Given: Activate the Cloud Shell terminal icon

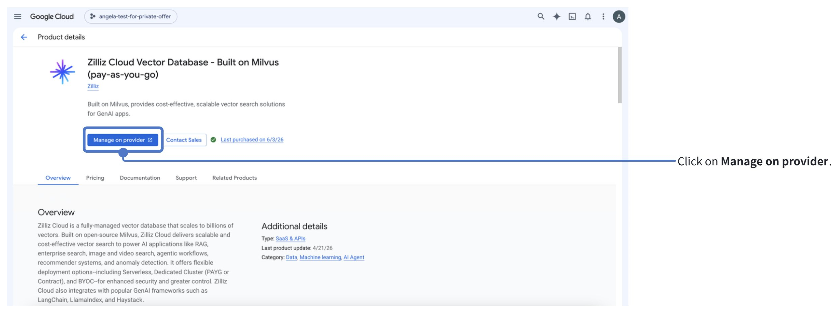Looking at the screenshot, I should pyautogui.click(x=572, y=16).
